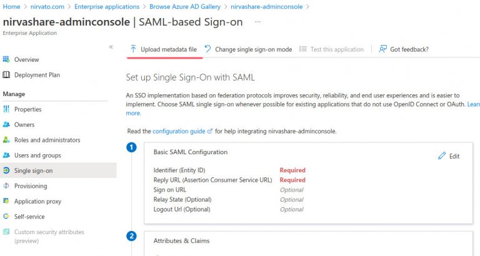
Task: Click the Owners people icon
Action: [6, 125]
